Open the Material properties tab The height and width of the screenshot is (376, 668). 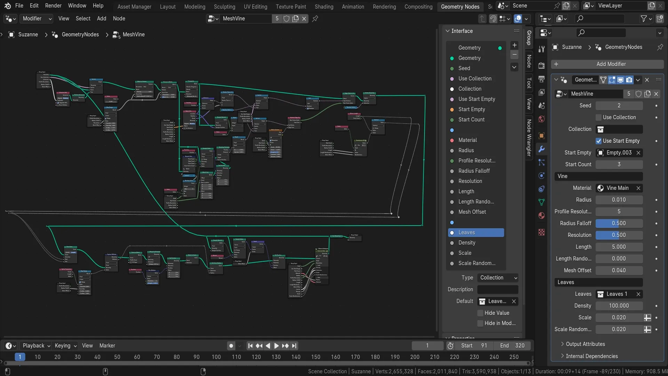[541, 216]
